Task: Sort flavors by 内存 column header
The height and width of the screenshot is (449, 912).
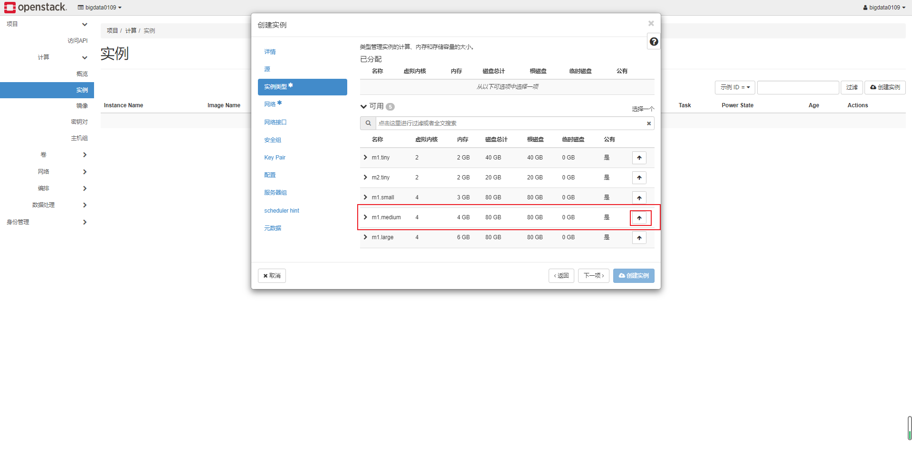Action: tap(462, 140)
